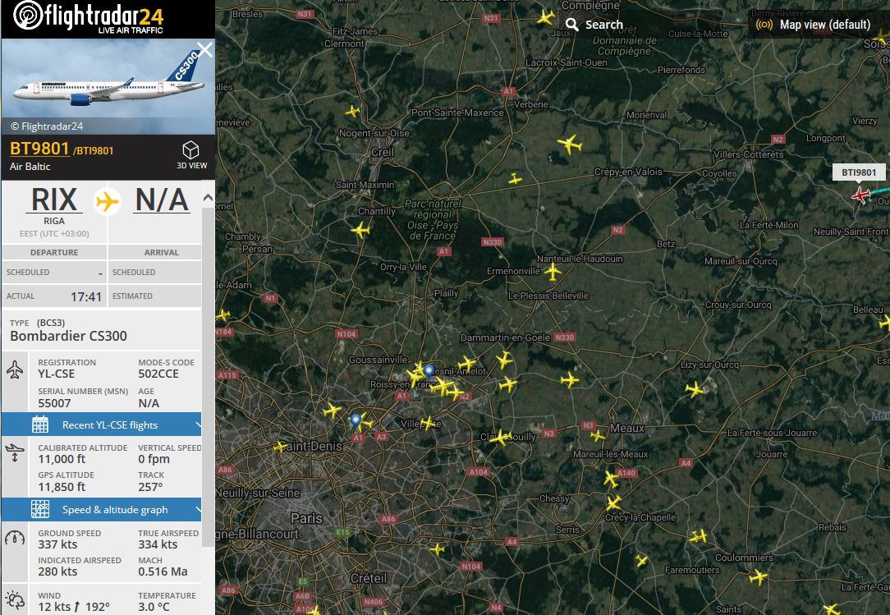Screen dimensions: 890x615
Task: Click Mode-S code 502CCE
Action: [158, 374]
